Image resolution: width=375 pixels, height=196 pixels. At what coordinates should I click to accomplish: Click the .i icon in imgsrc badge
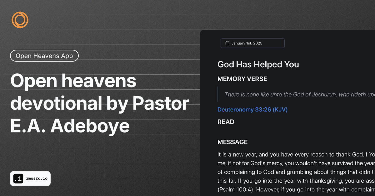[18, 179]
